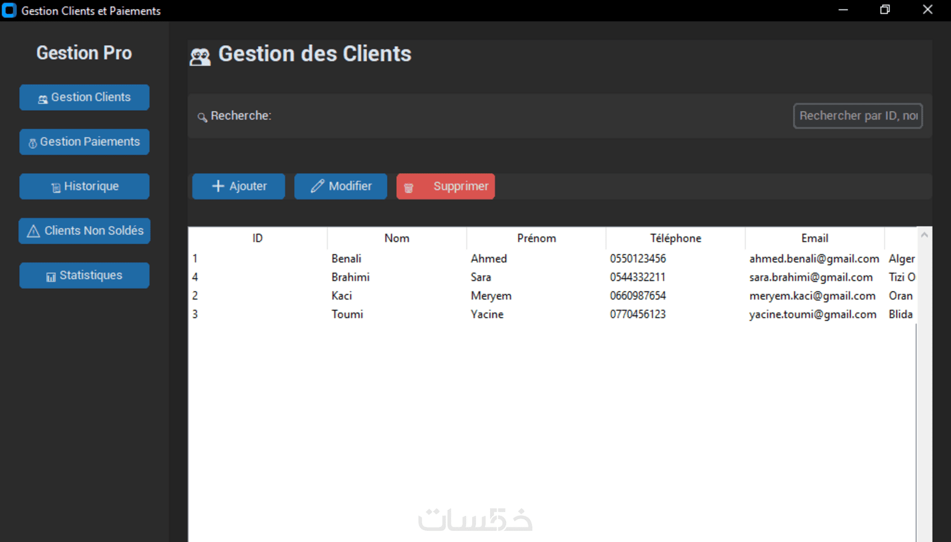Click the Oran city cell
951x542 pixels.
point(901,296)
